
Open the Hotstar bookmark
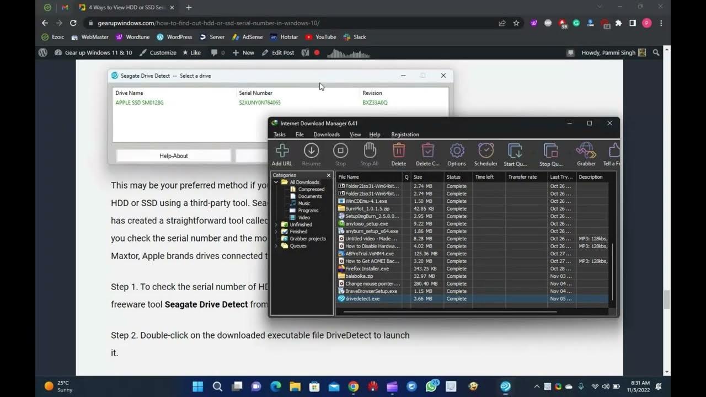click(284, 37)
